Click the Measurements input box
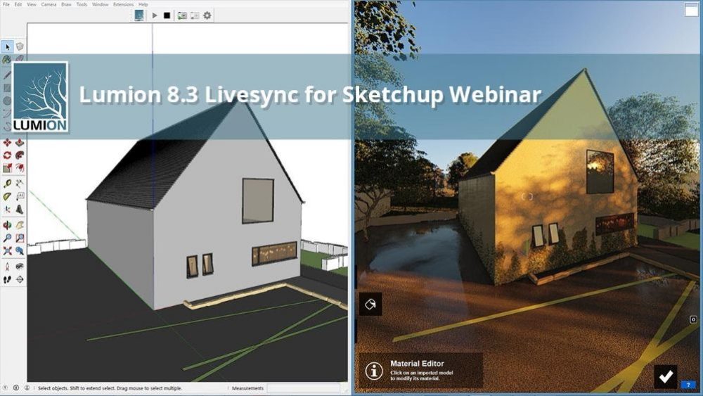703x396 pixels. tap(304, 388)
